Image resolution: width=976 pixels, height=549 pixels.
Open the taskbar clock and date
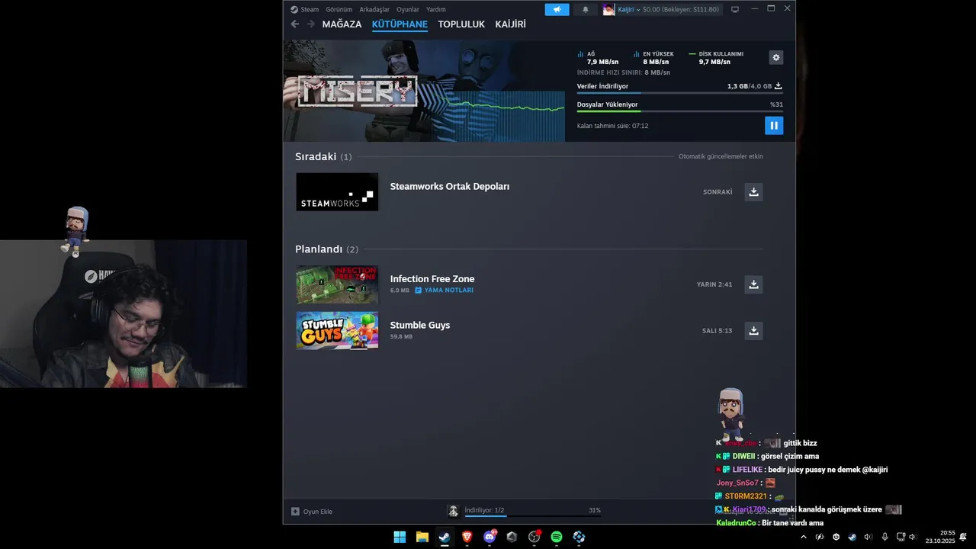click(x=940, y=537)
